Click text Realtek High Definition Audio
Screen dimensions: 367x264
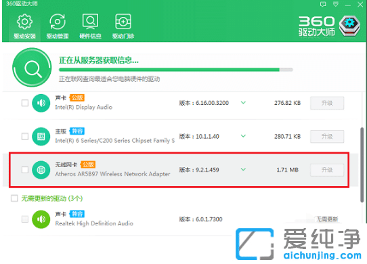coord(94,223)
